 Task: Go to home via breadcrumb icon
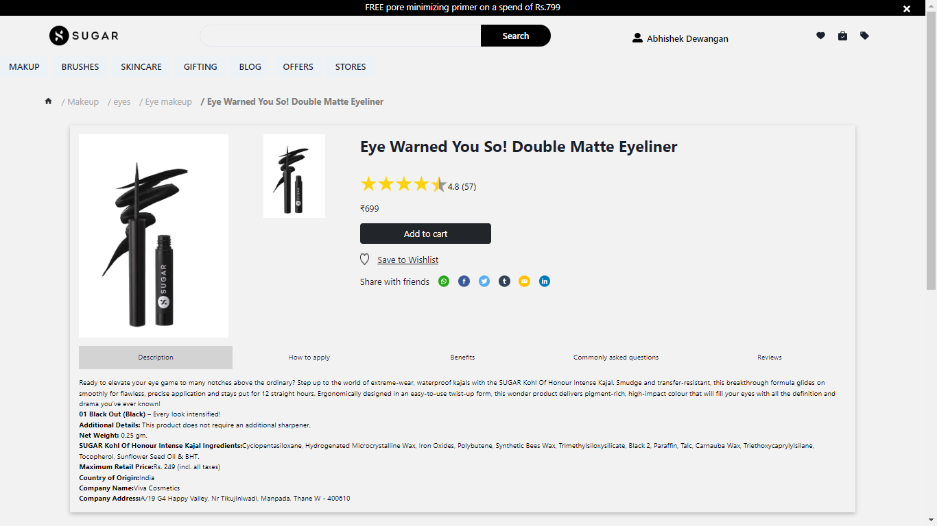tap(48, 101)
